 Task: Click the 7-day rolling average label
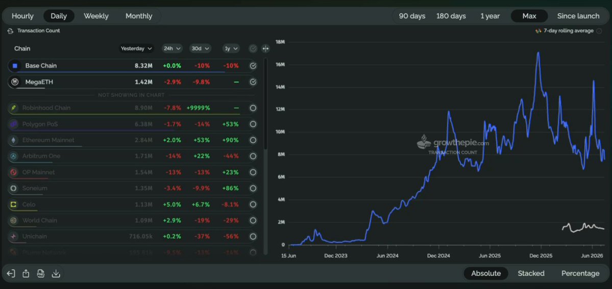569,31
